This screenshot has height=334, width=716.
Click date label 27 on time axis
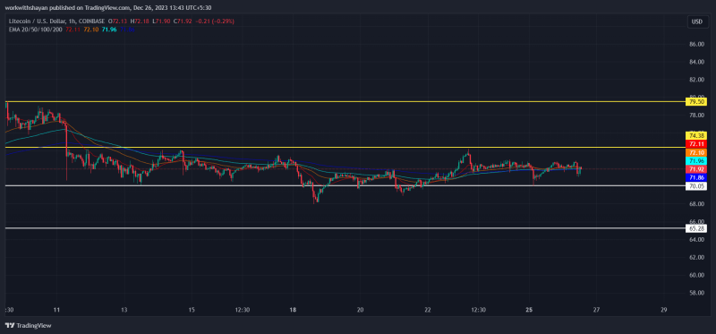(596, 310)
